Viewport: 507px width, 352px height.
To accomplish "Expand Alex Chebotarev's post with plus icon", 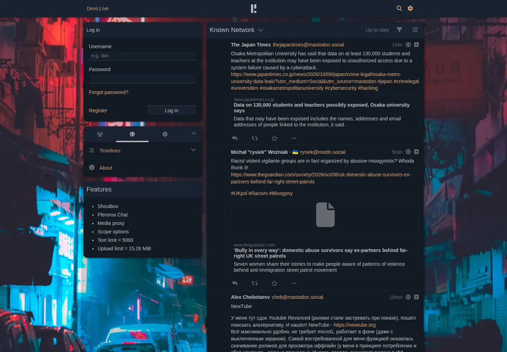I will pos(417,297).
